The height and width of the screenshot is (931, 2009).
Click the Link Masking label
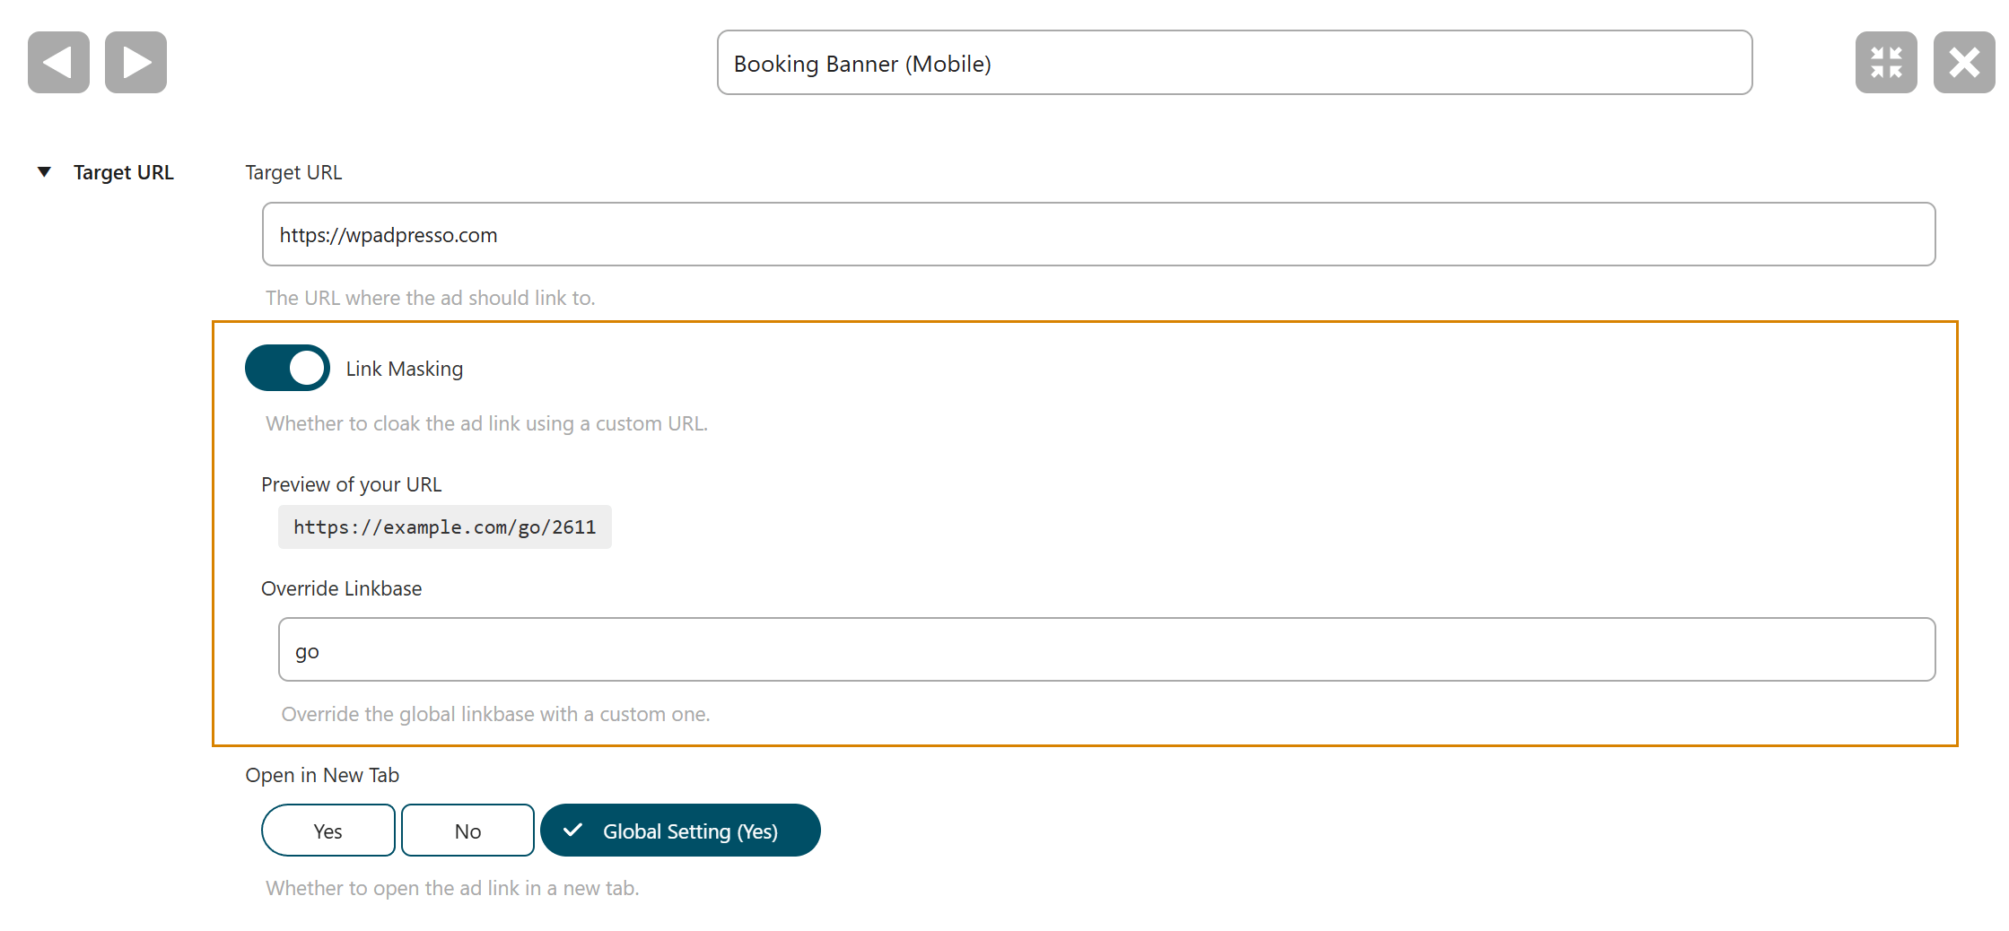(405, 369)
